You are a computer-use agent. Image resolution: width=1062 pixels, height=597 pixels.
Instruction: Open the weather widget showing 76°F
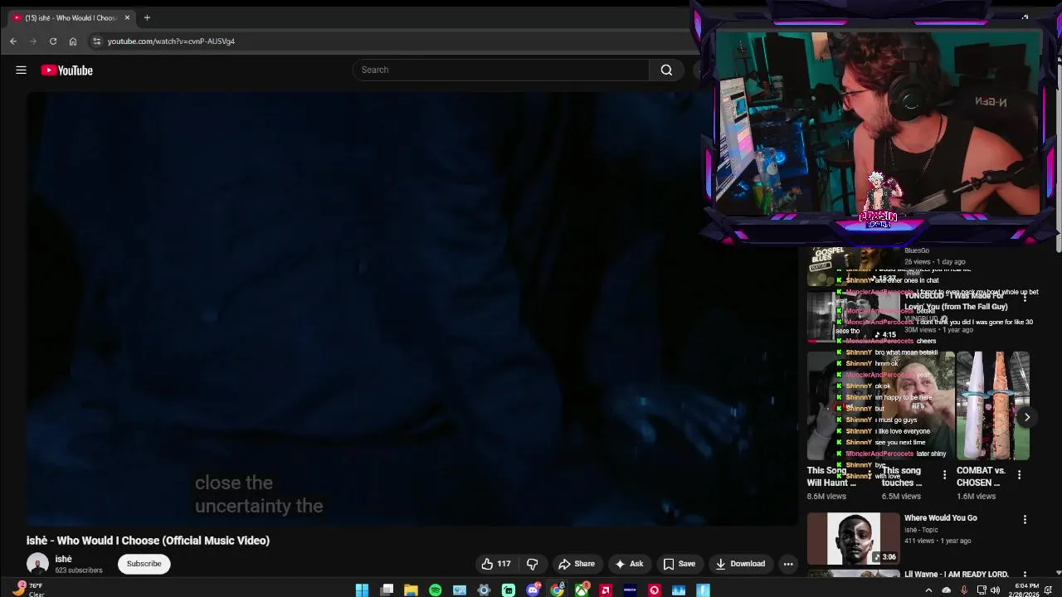click(29, 590)
